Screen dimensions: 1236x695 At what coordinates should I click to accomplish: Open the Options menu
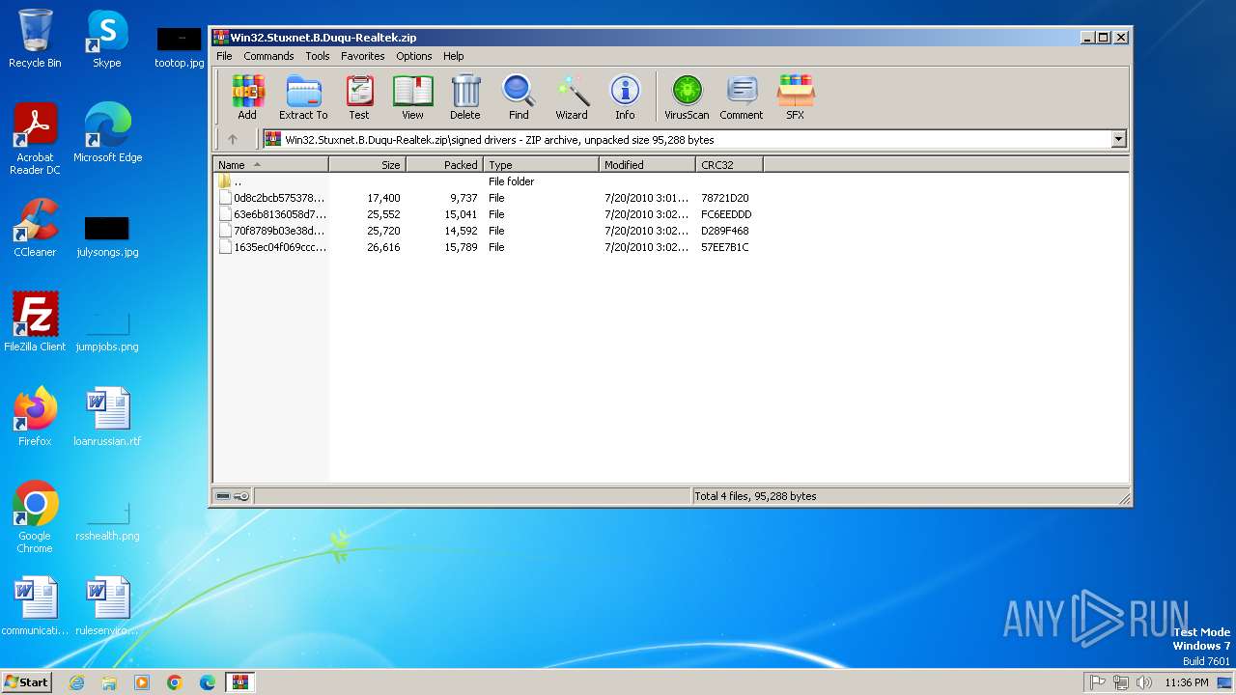coord(414,56)
